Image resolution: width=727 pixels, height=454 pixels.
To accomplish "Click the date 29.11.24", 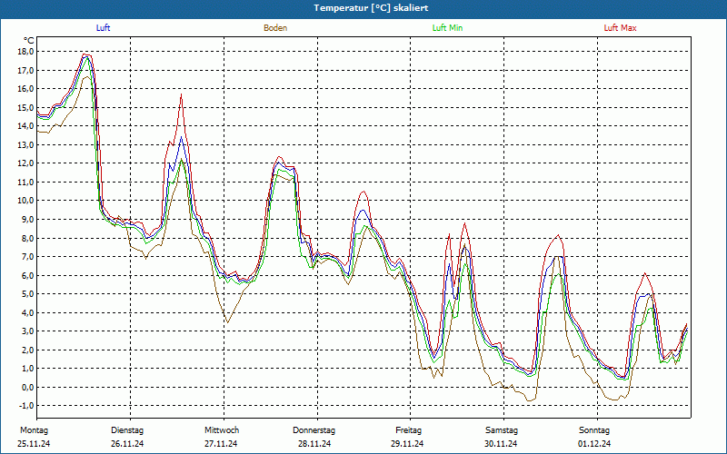I will pos(407,444).
